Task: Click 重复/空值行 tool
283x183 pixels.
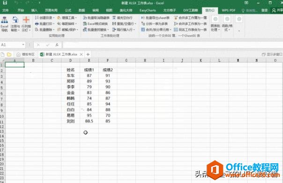Action: [124, 23]
